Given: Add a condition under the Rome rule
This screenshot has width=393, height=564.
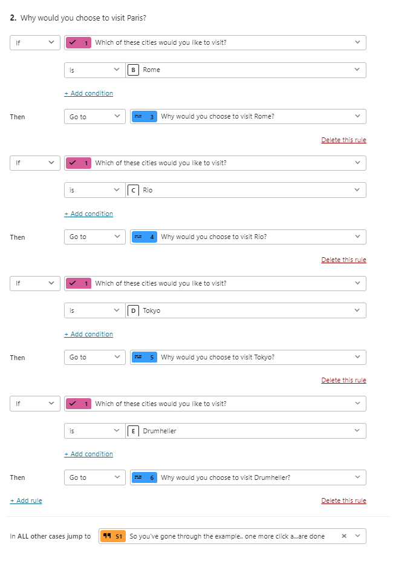Looking at the screenshot, I should pyautogui.click(x=88, y=94).
